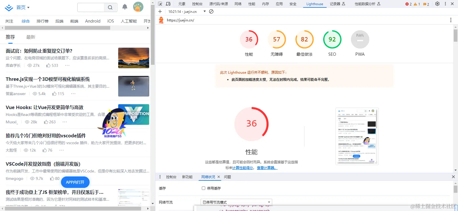This screenshot has width=458, height=211.
Task: Activate the DevTools inspect element picker
Action: click(160, 4)
